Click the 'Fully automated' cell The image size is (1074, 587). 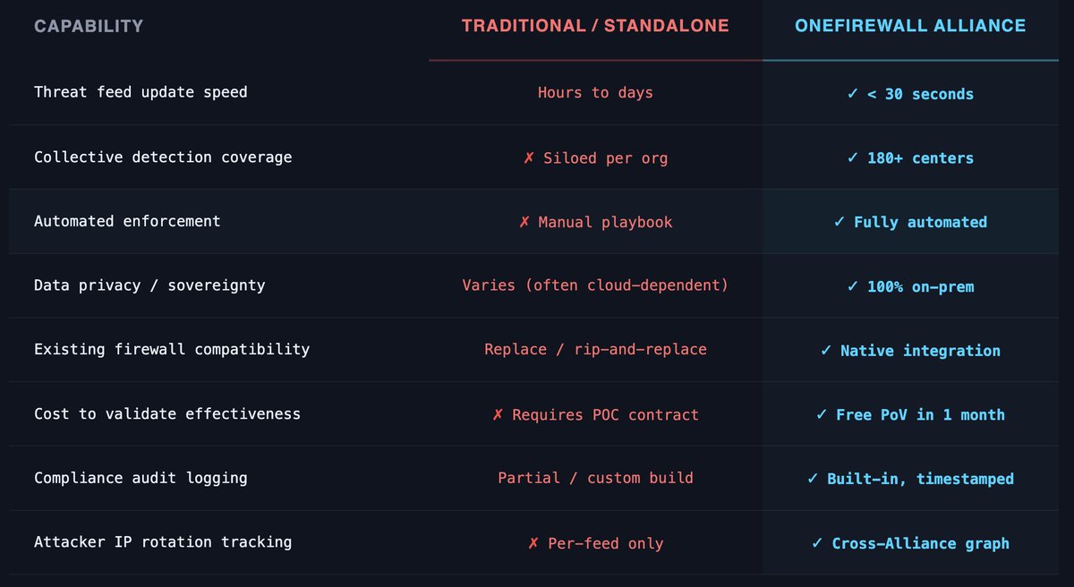pyautogui.click(x=910, y=222)
